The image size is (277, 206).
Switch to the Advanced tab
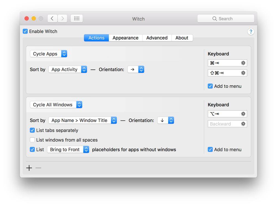point(157,38)
